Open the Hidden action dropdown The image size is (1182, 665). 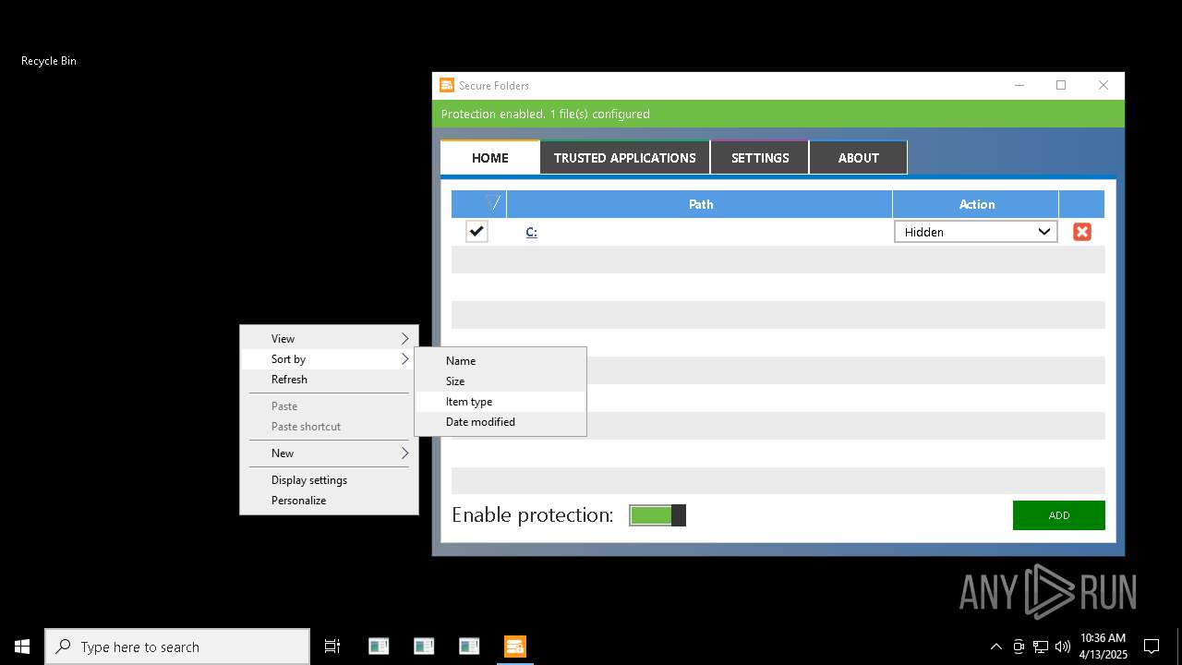tap(975, 232)
